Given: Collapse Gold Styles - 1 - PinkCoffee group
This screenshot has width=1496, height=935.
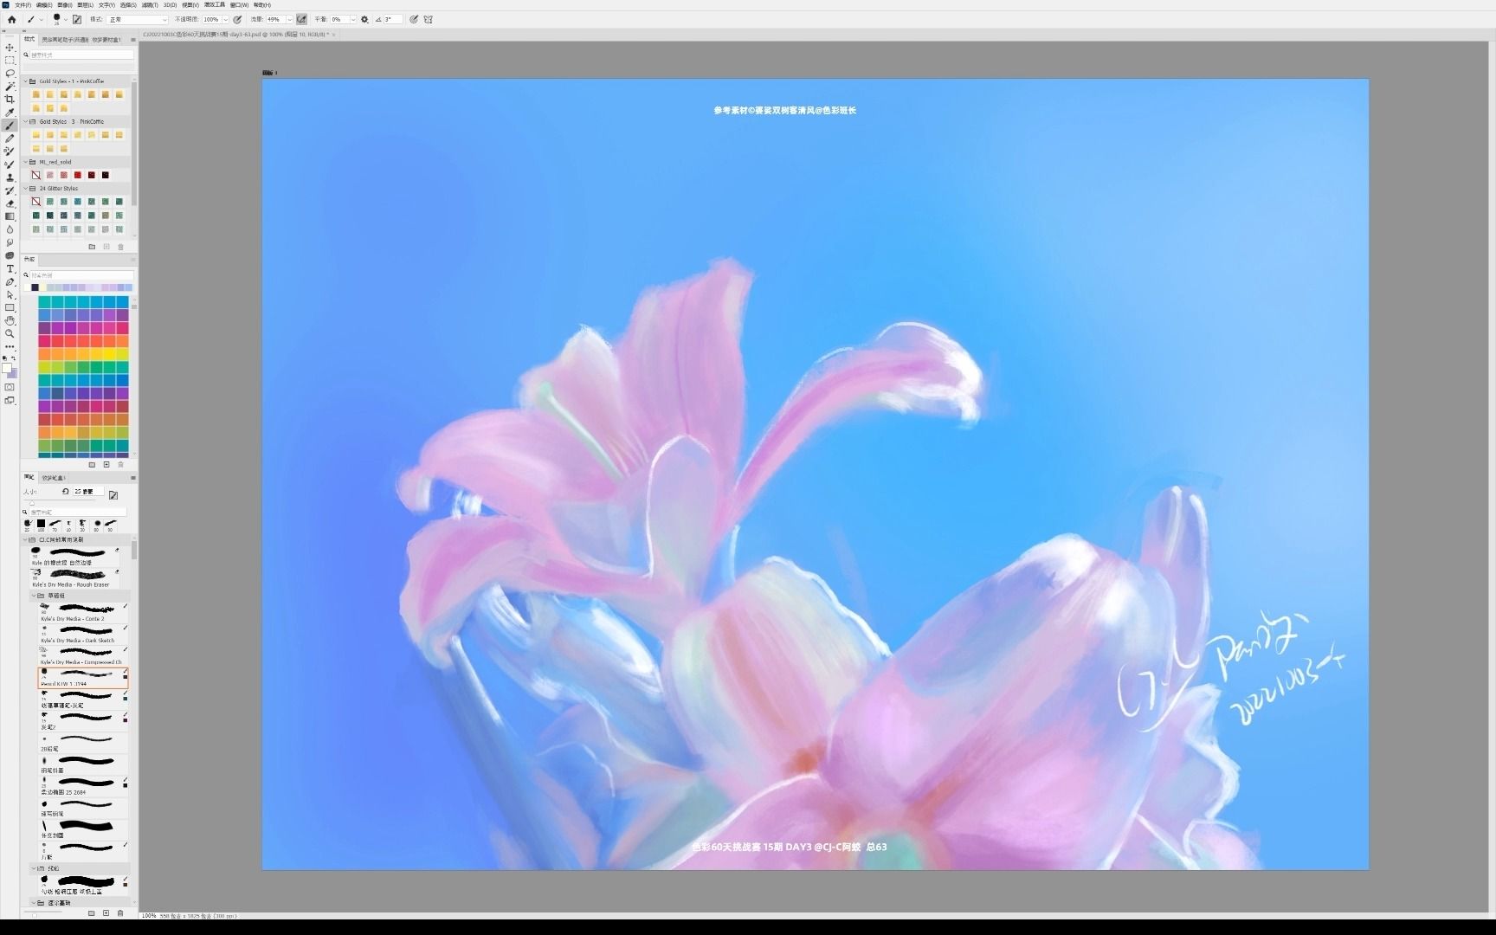Looking at the screenshot, I should coord(25,81).
